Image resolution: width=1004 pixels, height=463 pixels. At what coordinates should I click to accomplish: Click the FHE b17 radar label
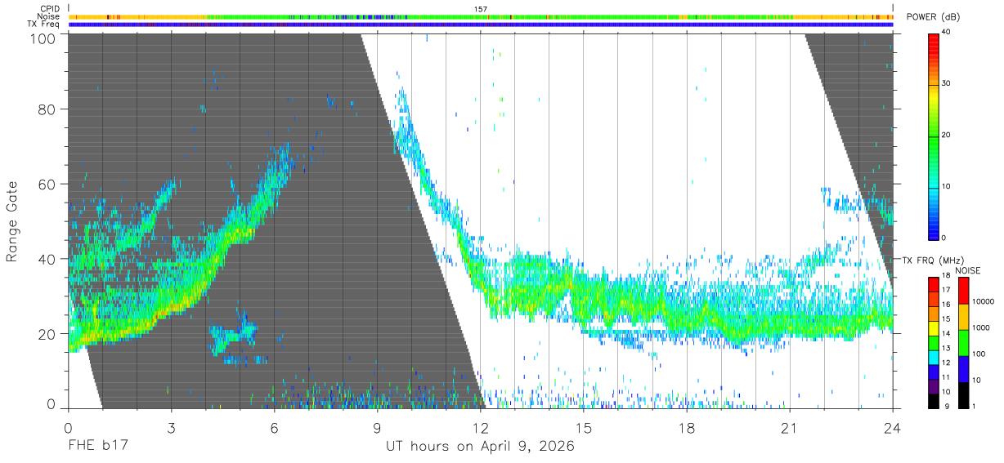click(x=97, y=446)
